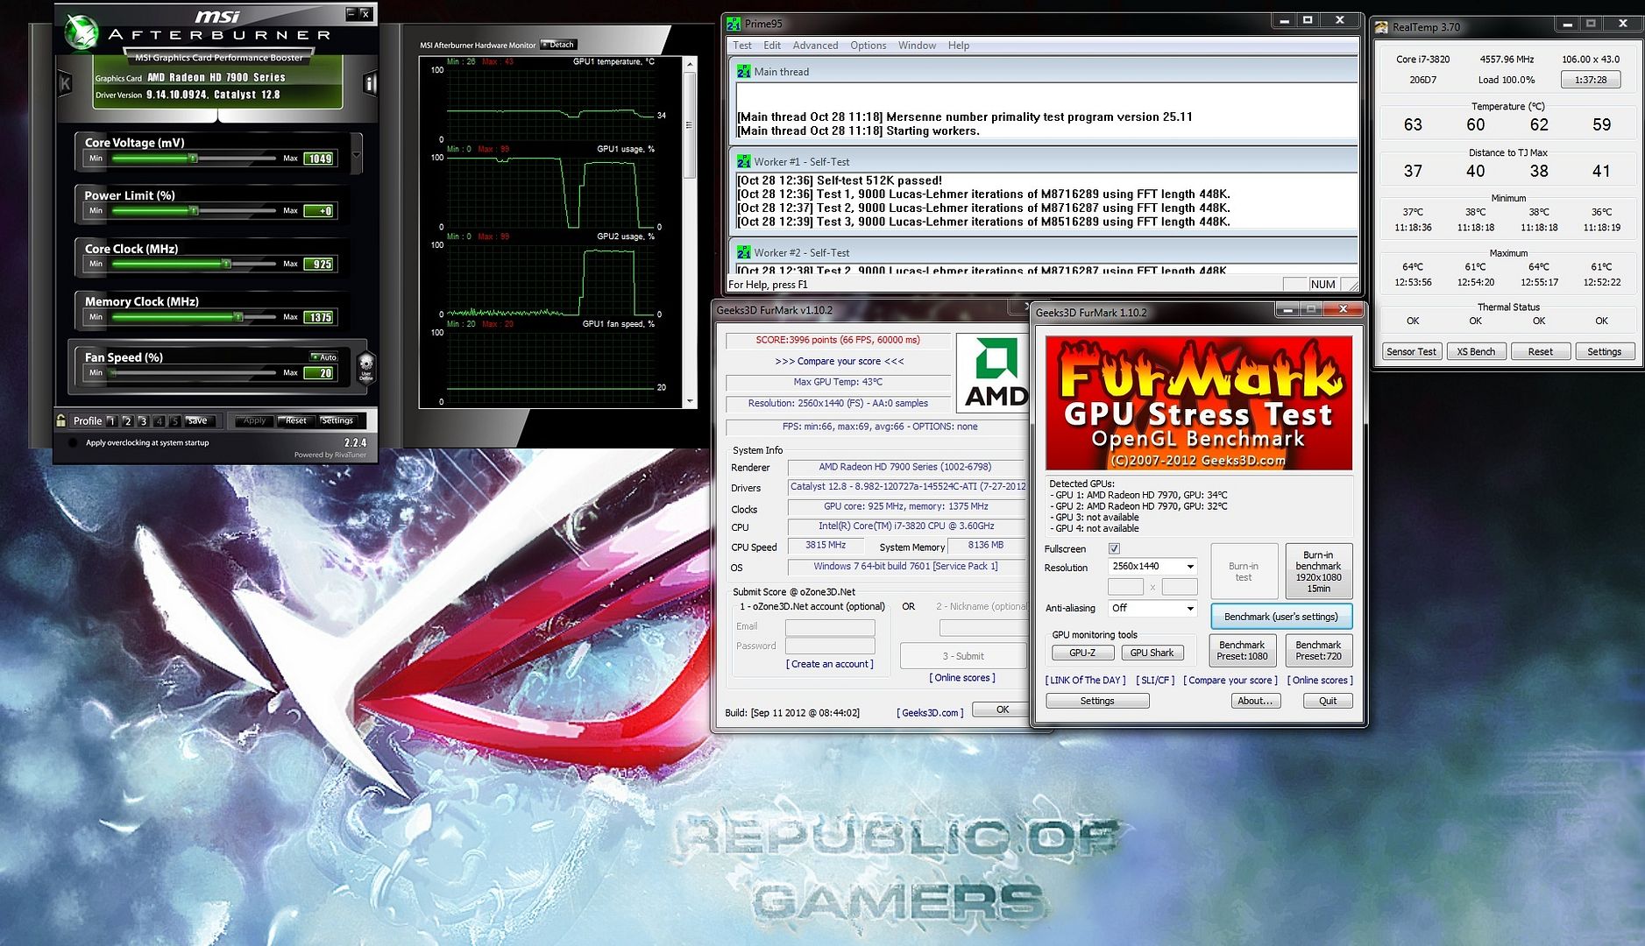This screenshot has height=946, width=1645.
Task: Expand the Core Voltage dropdown arrow
Action: coord(356,155)
